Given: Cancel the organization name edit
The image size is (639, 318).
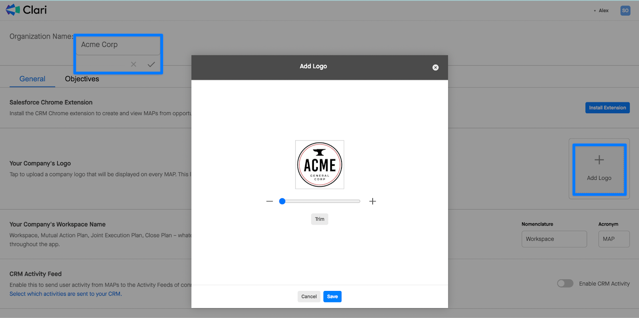Looking at the screenshot, I should tap(133, 64).
